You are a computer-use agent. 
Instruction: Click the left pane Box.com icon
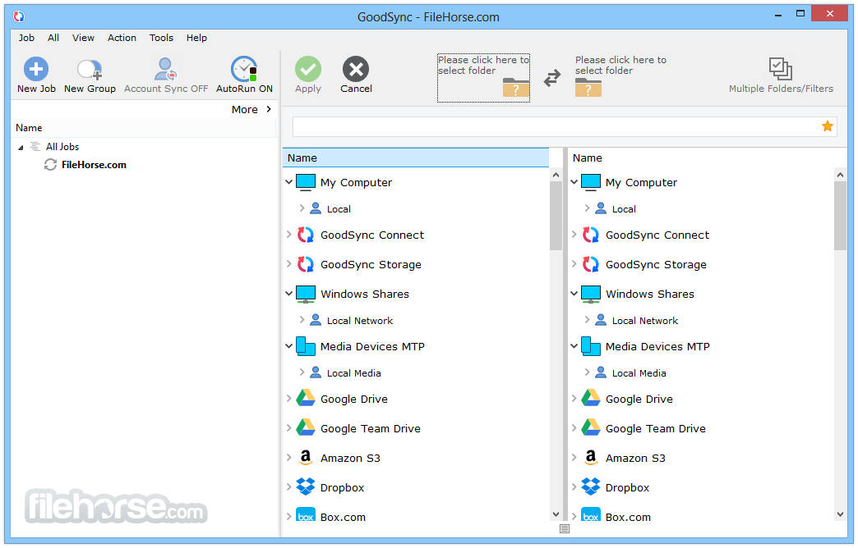306,514
